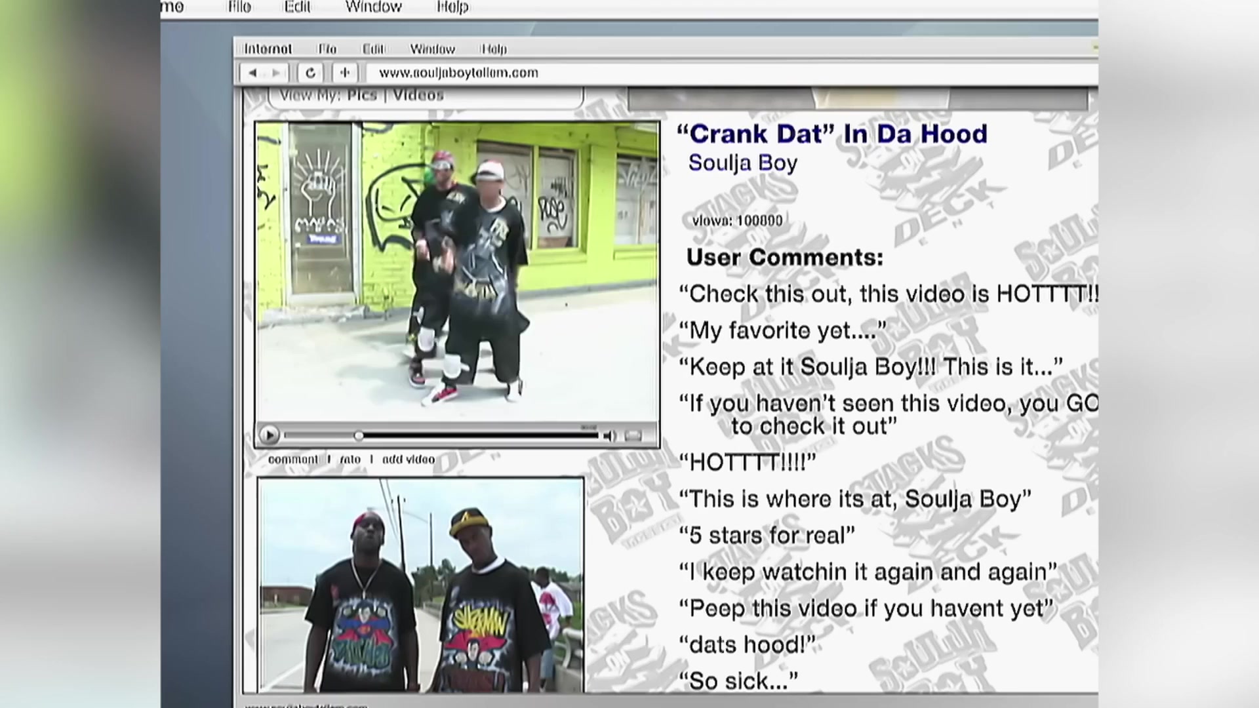Open the outer Help menu
Viewport: 1259px width, 708px height.
[x=452, y=7]
